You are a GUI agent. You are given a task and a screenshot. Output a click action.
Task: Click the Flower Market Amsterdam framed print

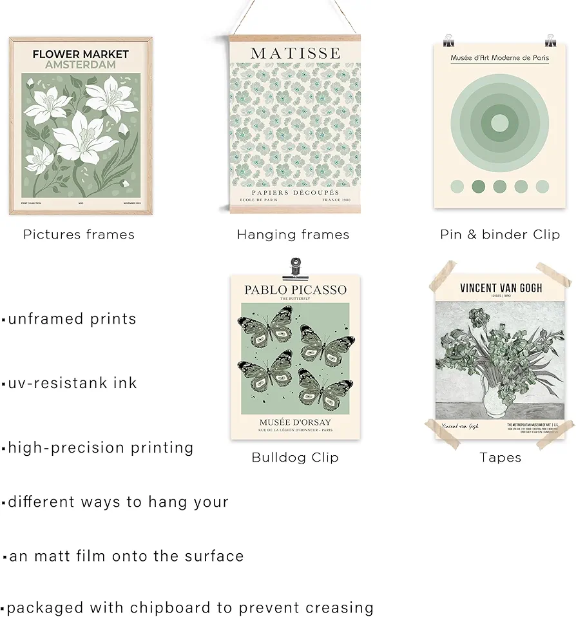pos(81,126)
